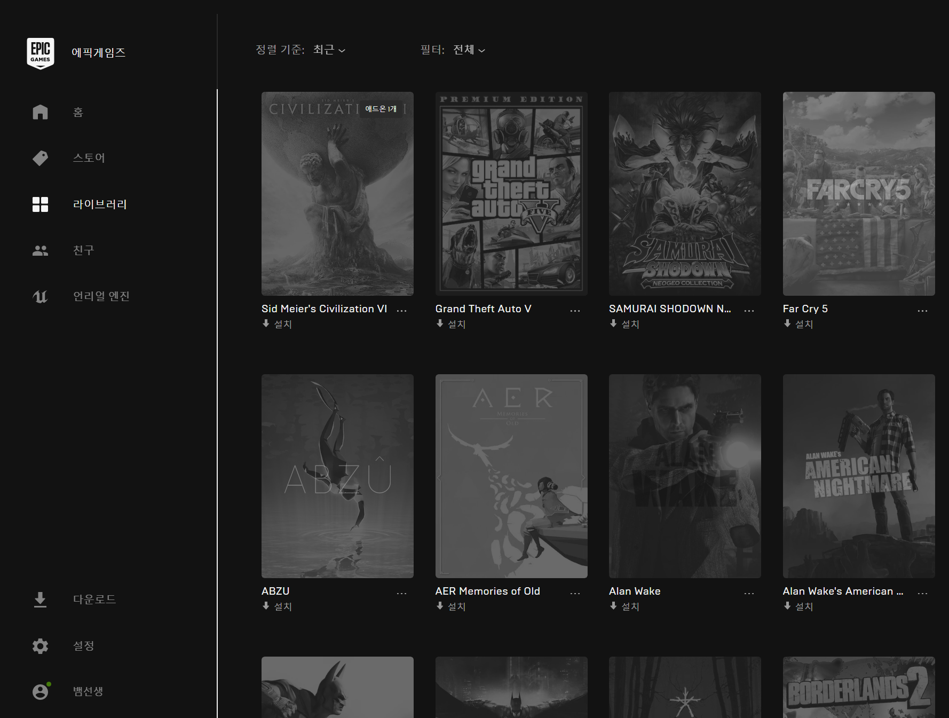Open the Borderlands 2 cover thumbnail
Screen dimensions: 949x718
pos(859,688)
